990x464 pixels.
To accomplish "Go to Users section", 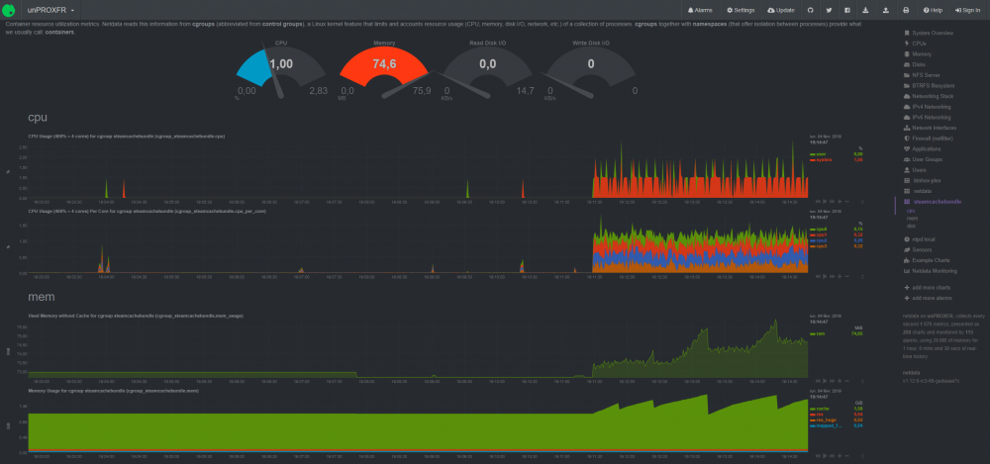I will [x=915, y=170].
